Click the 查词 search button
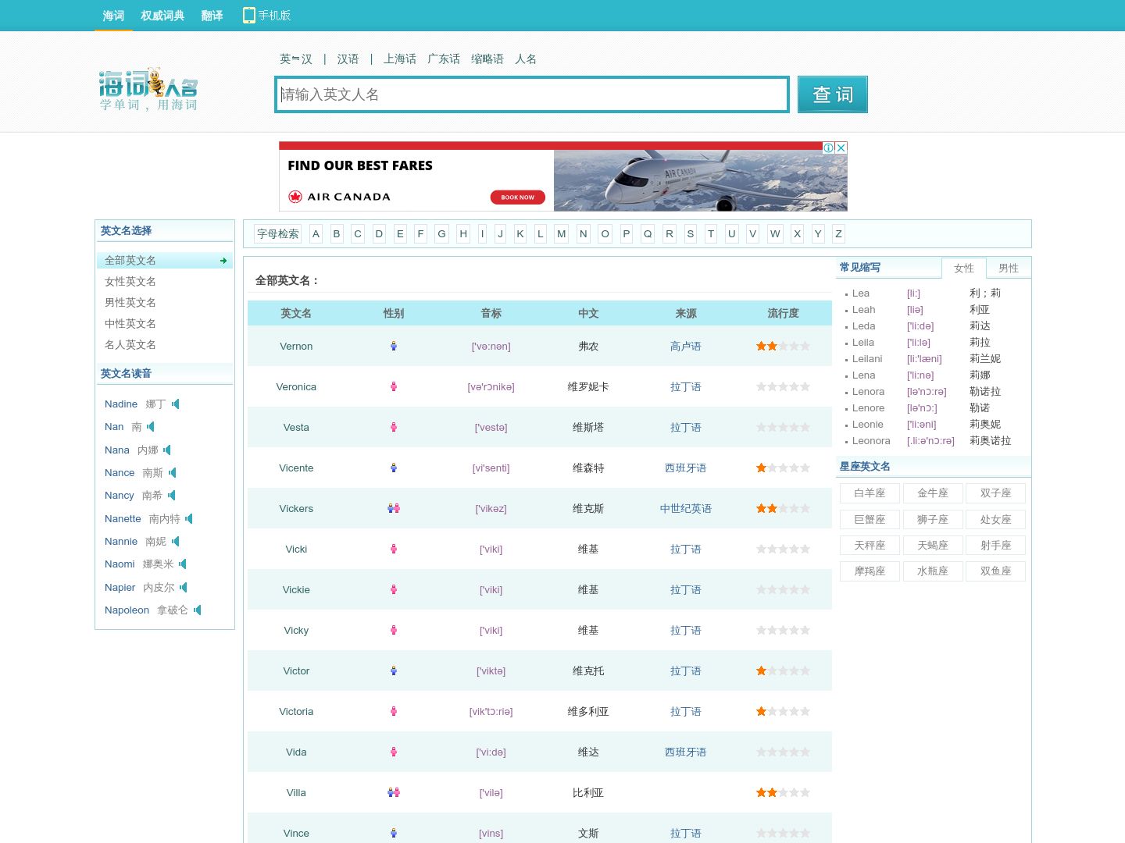 (x=833, y=94)
